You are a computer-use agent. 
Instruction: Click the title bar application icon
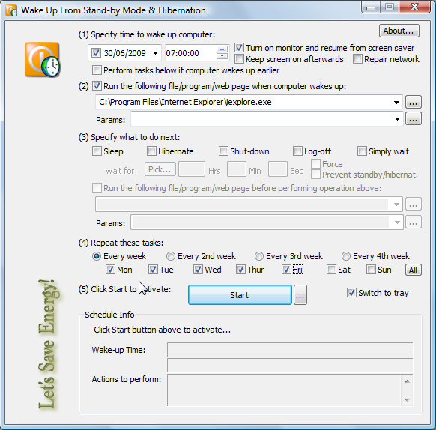[x=11, y=10]
